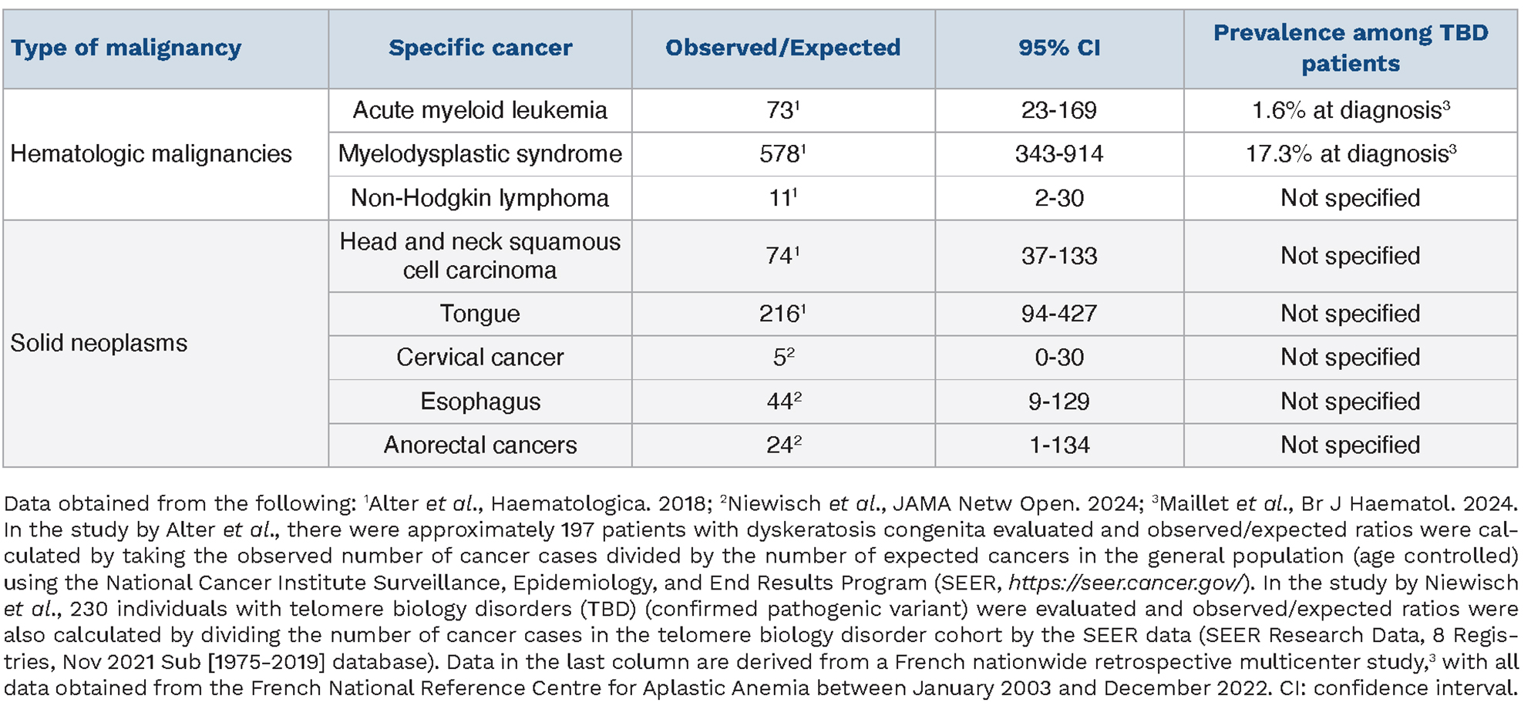Click the "Cervical cancer" cell
This screenshot has width=1531, height=726.
point(479,358)
